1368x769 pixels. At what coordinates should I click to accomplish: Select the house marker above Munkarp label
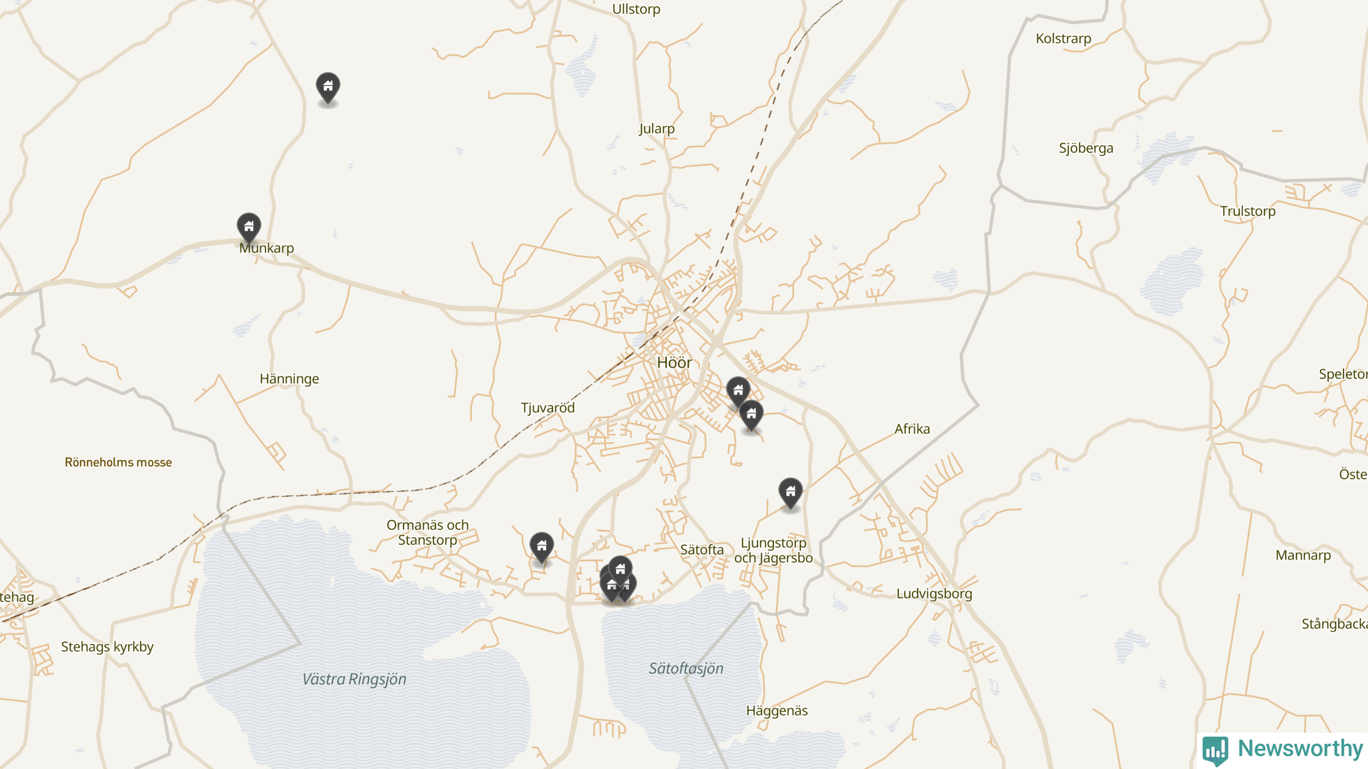point(248,227)
